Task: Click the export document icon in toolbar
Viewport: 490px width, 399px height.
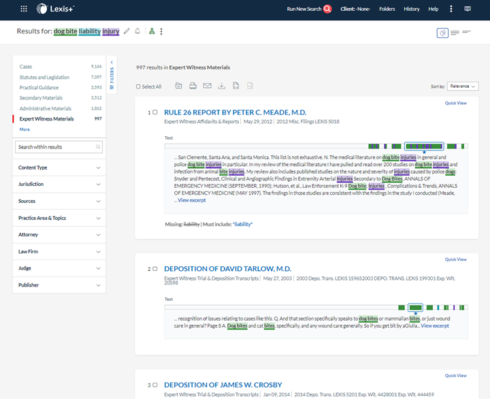Action: (236, 86)
